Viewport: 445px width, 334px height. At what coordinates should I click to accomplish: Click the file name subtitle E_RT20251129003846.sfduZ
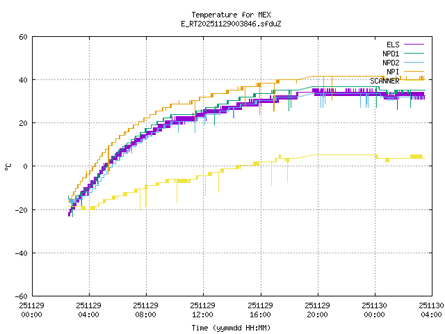(230, 24)
